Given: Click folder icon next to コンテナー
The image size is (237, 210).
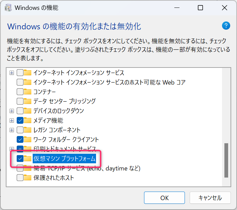Looking at the screenshot, I should pos(28,92).
